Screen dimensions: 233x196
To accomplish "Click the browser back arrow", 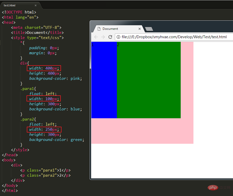I will (96, 37).
